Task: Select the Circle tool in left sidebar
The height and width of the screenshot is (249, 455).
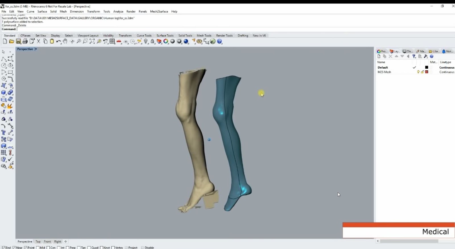Action: tap(4, 65)
